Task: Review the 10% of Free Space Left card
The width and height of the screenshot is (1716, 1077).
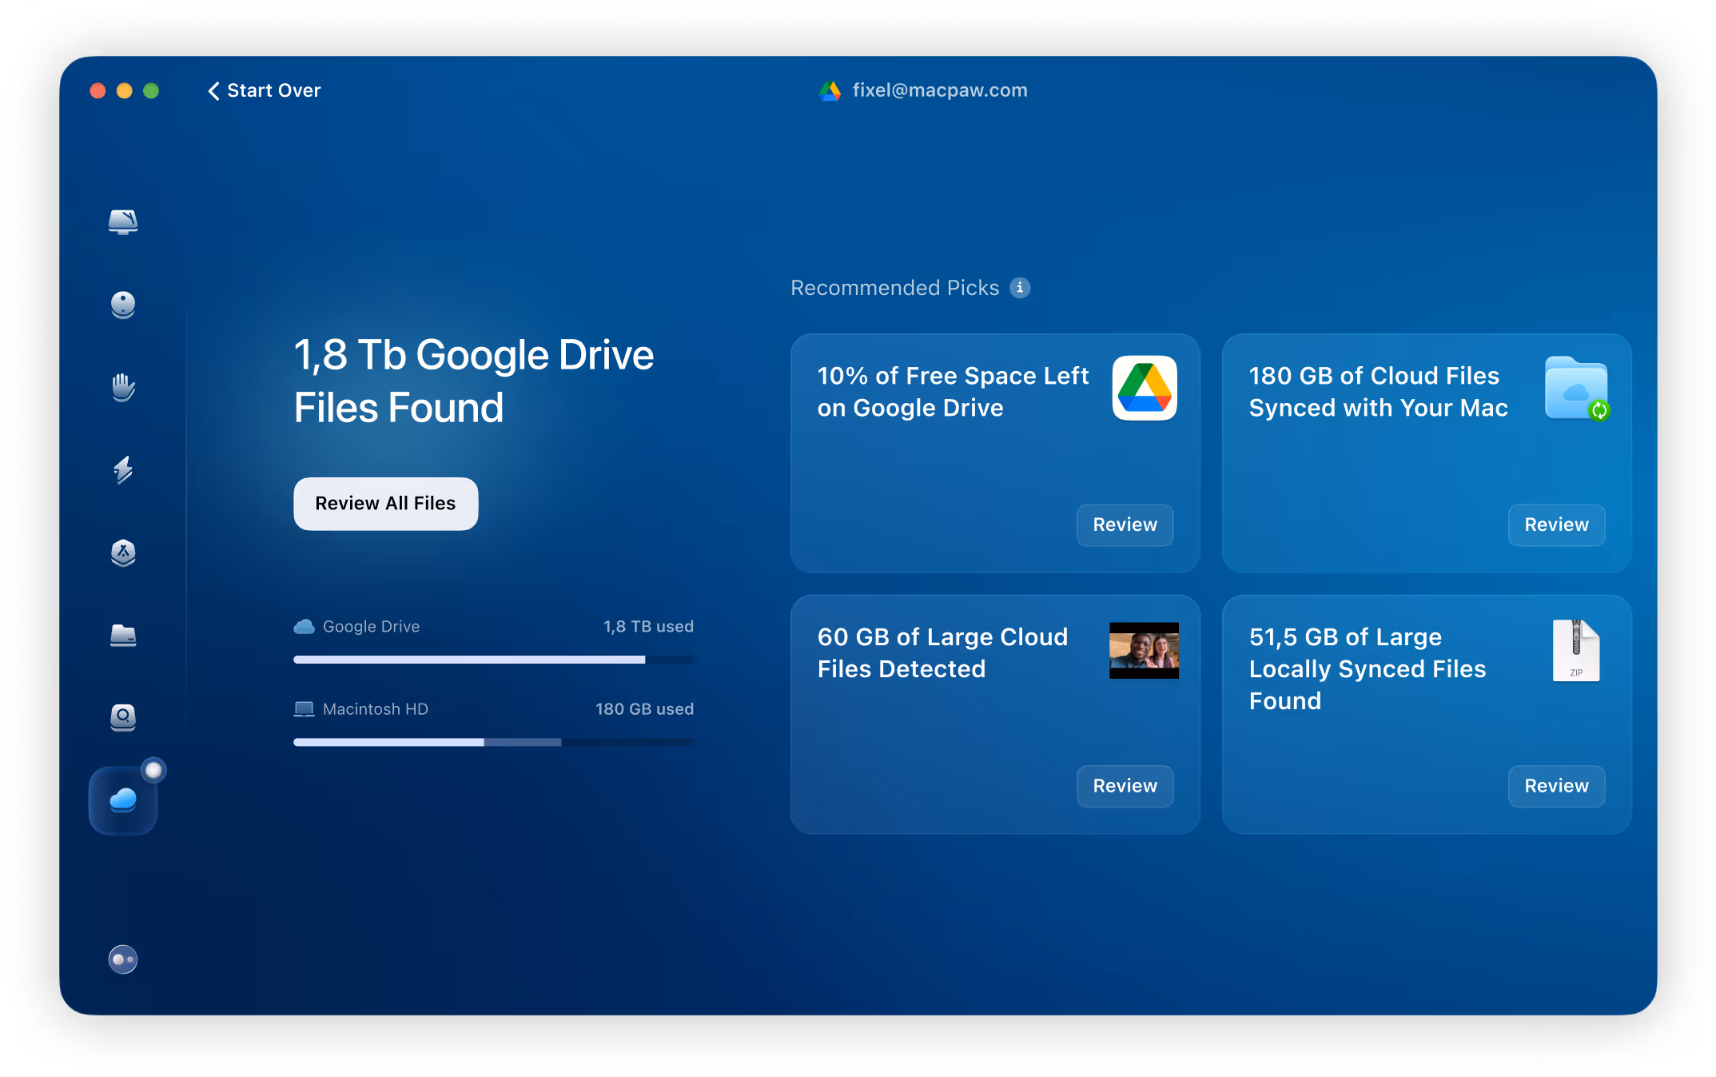Action: pyautogui.click(x=1125, y=525)
